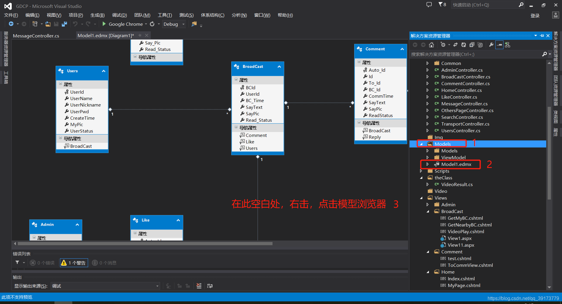The width and height of the screenshot is (562, 304).
Task: Toggle word wrap in the output panel
Action: pyautogui.click(x=210, y=286)
